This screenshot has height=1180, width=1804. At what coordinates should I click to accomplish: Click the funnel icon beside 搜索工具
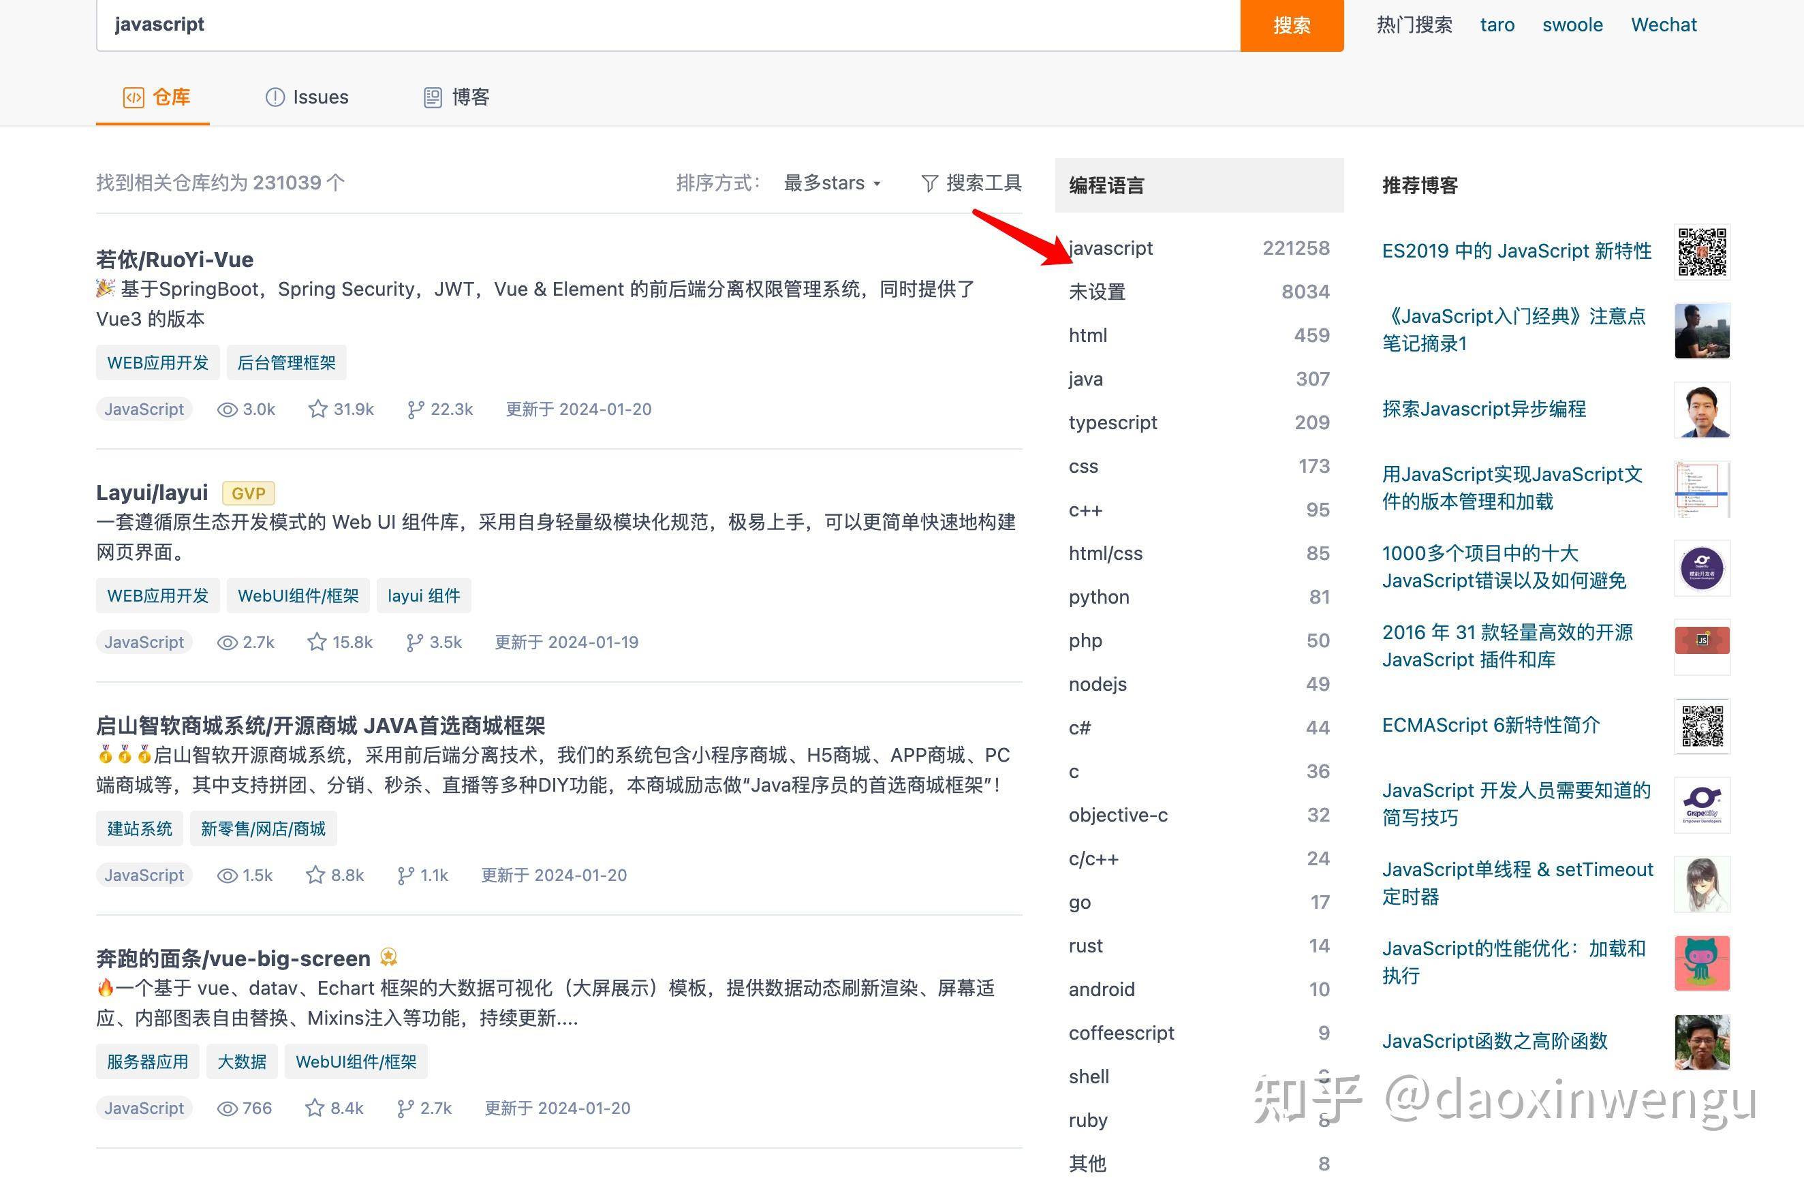pos(929,183)
